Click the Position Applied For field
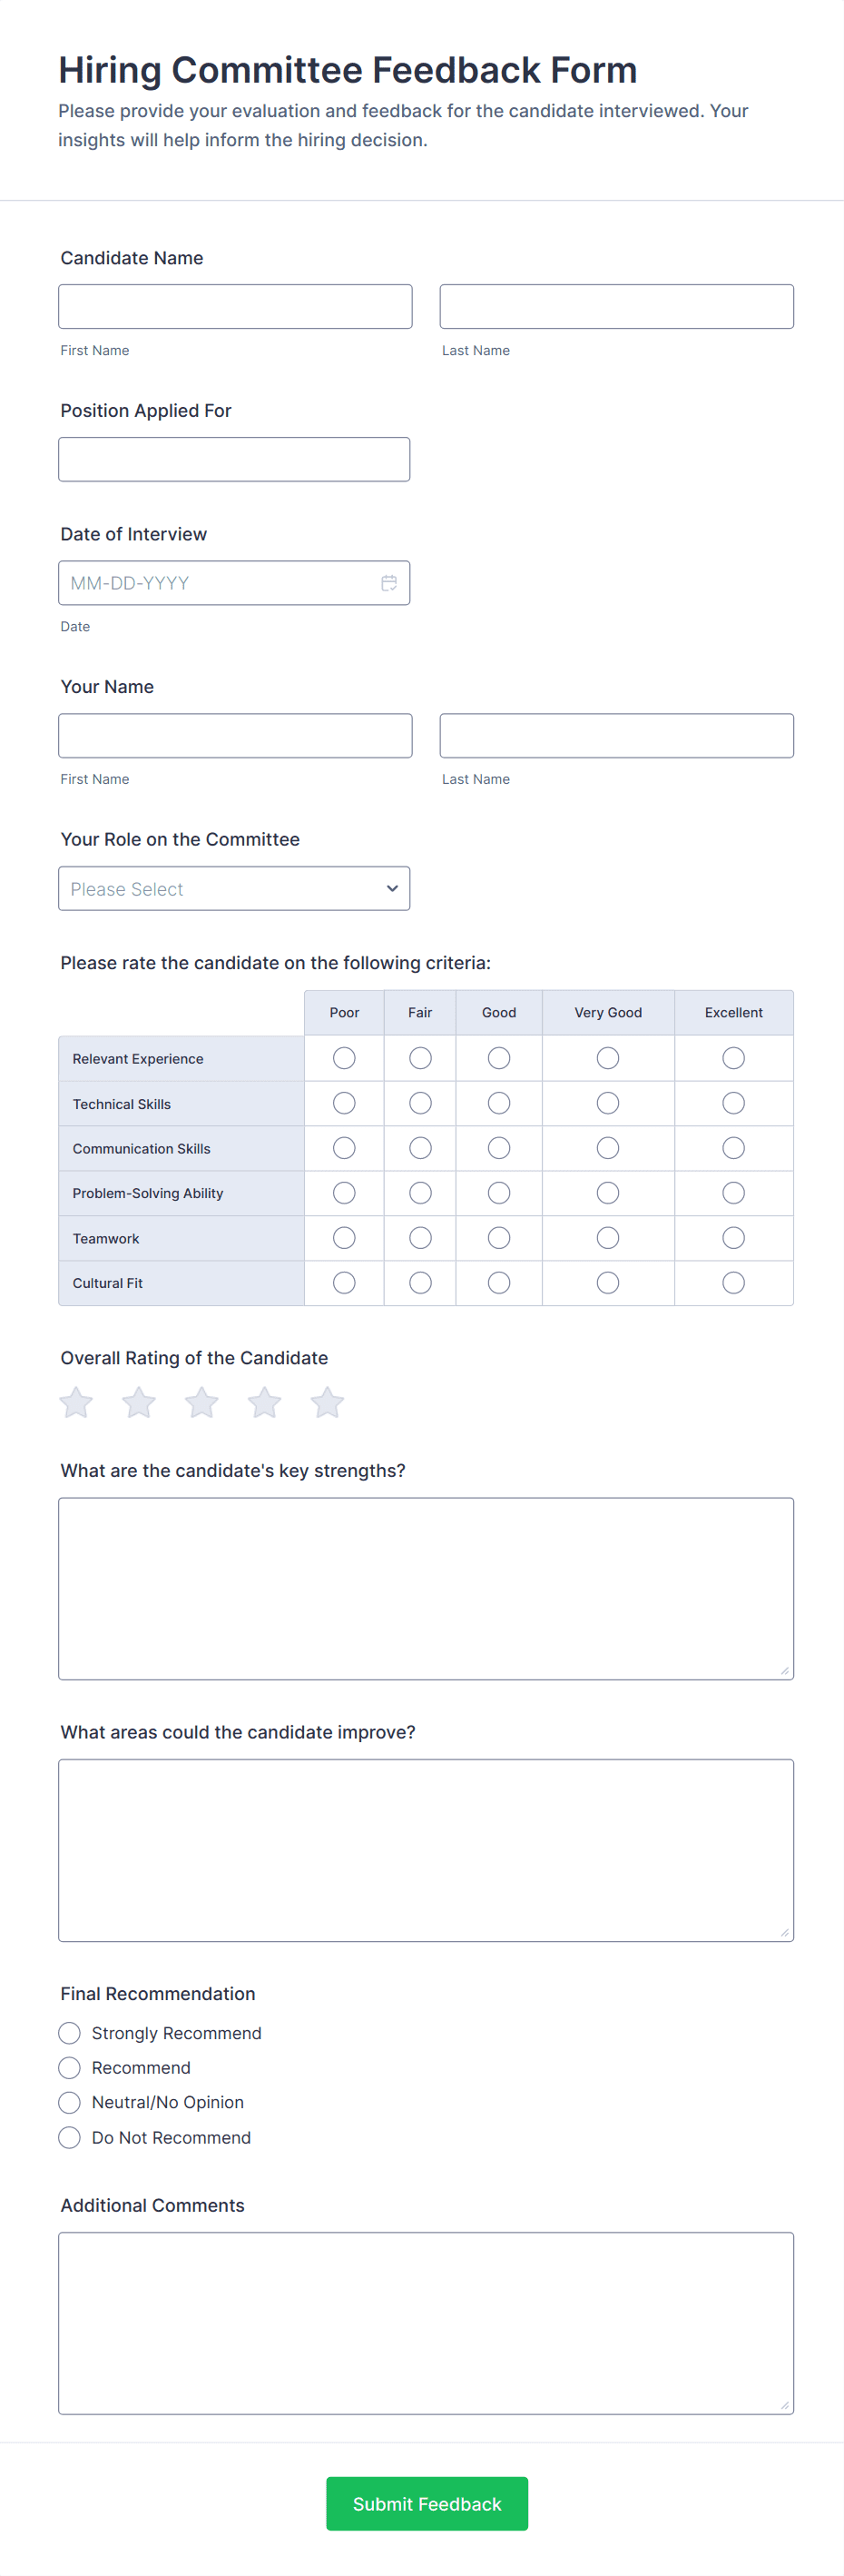844x2576 pixels. [x=234, y=459]
